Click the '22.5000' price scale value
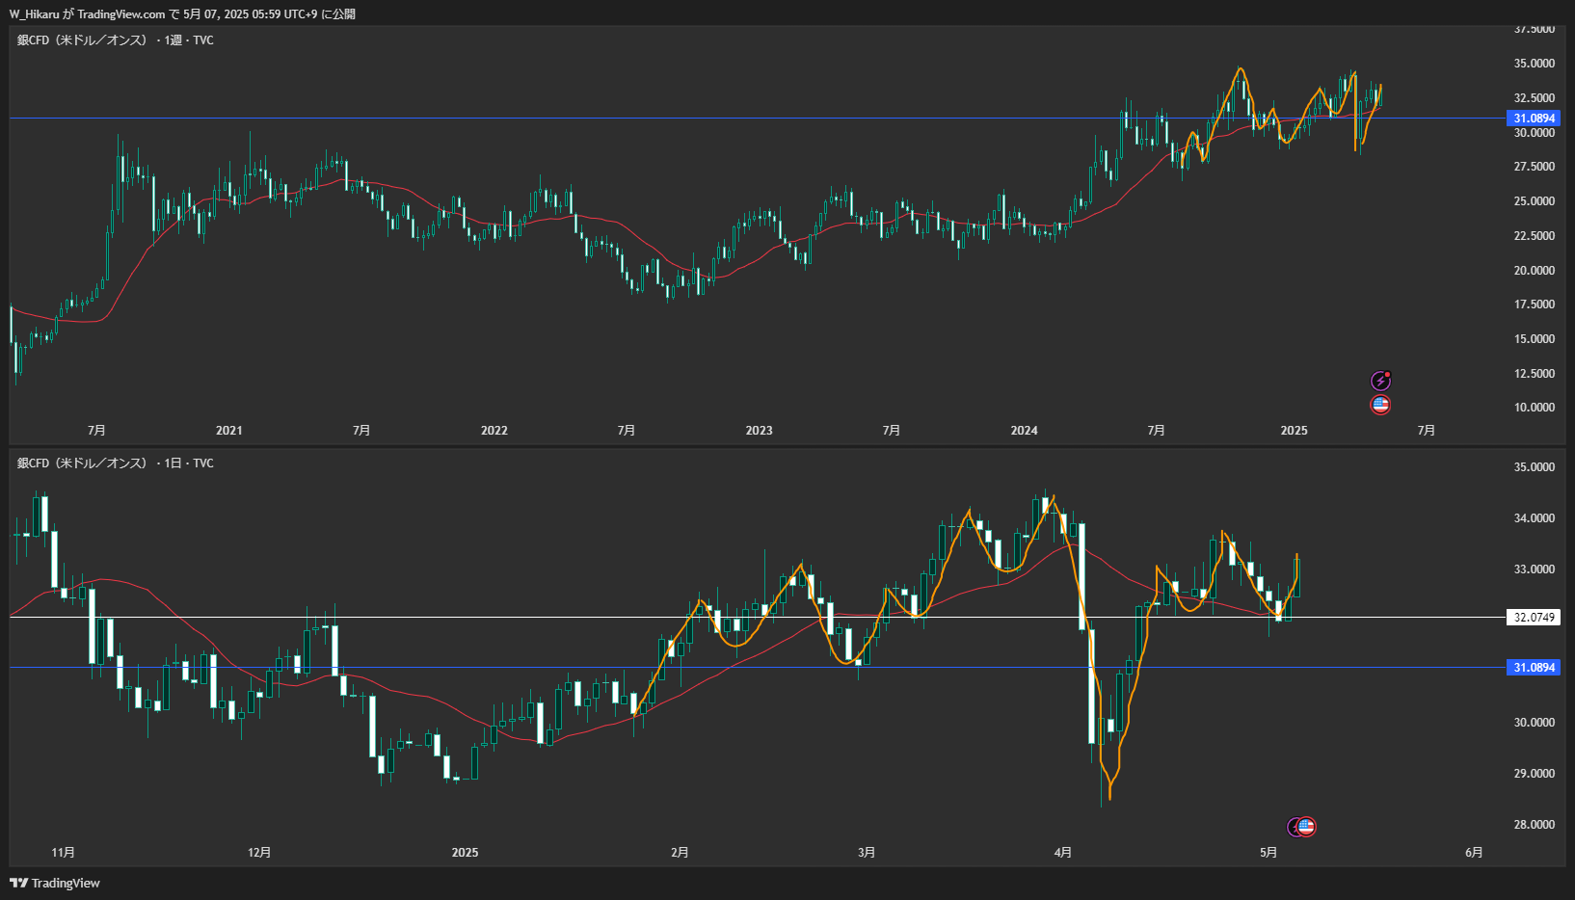 point(1535,236)
